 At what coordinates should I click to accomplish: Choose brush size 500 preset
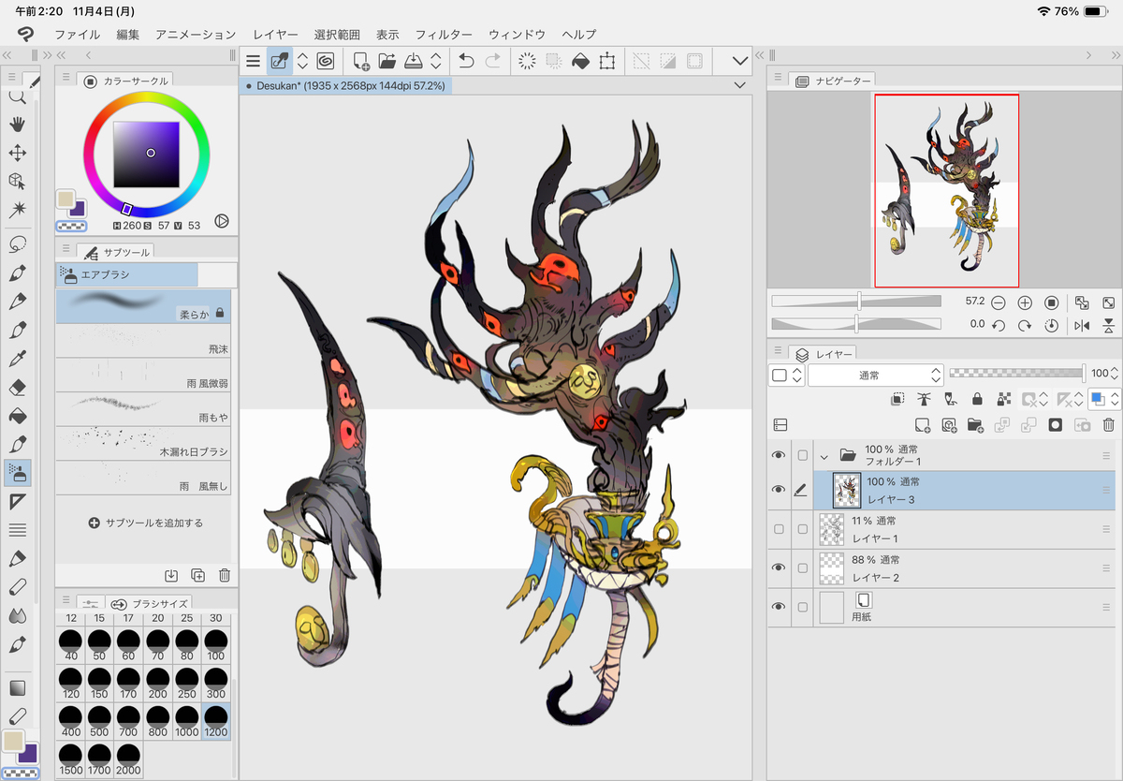pyautogui.click(x=99, y=720)
